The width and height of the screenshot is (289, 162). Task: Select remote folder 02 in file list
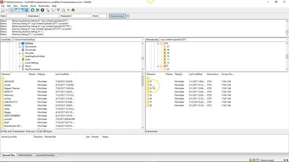[x=217, y=85]
